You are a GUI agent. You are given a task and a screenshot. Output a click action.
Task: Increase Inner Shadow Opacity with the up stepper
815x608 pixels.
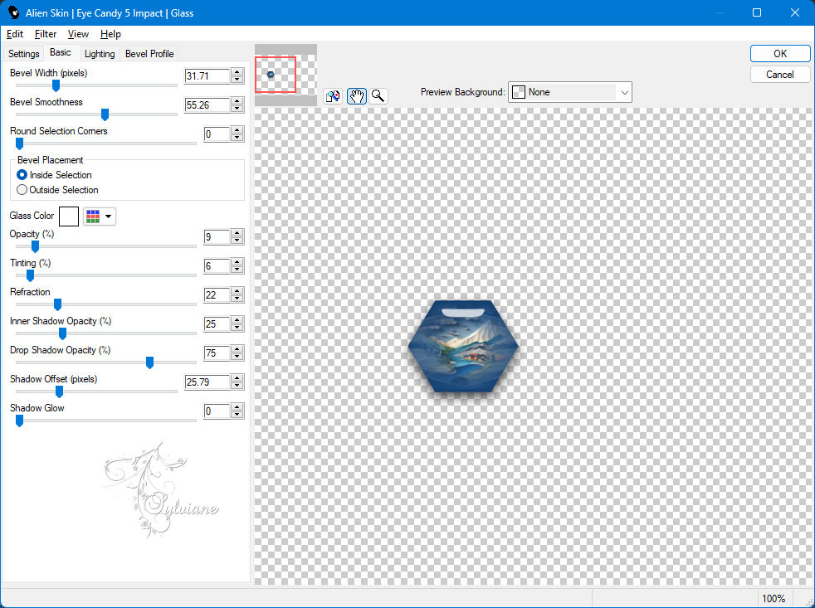coord(237,321)
